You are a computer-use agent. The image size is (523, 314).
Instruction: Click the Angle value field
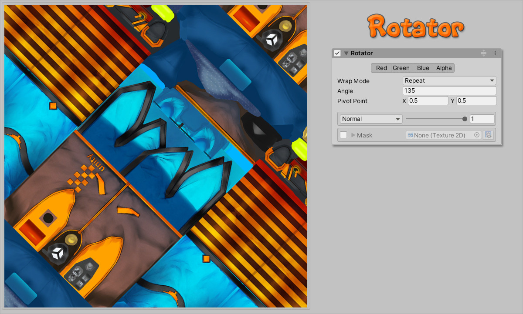pos(449,90)
